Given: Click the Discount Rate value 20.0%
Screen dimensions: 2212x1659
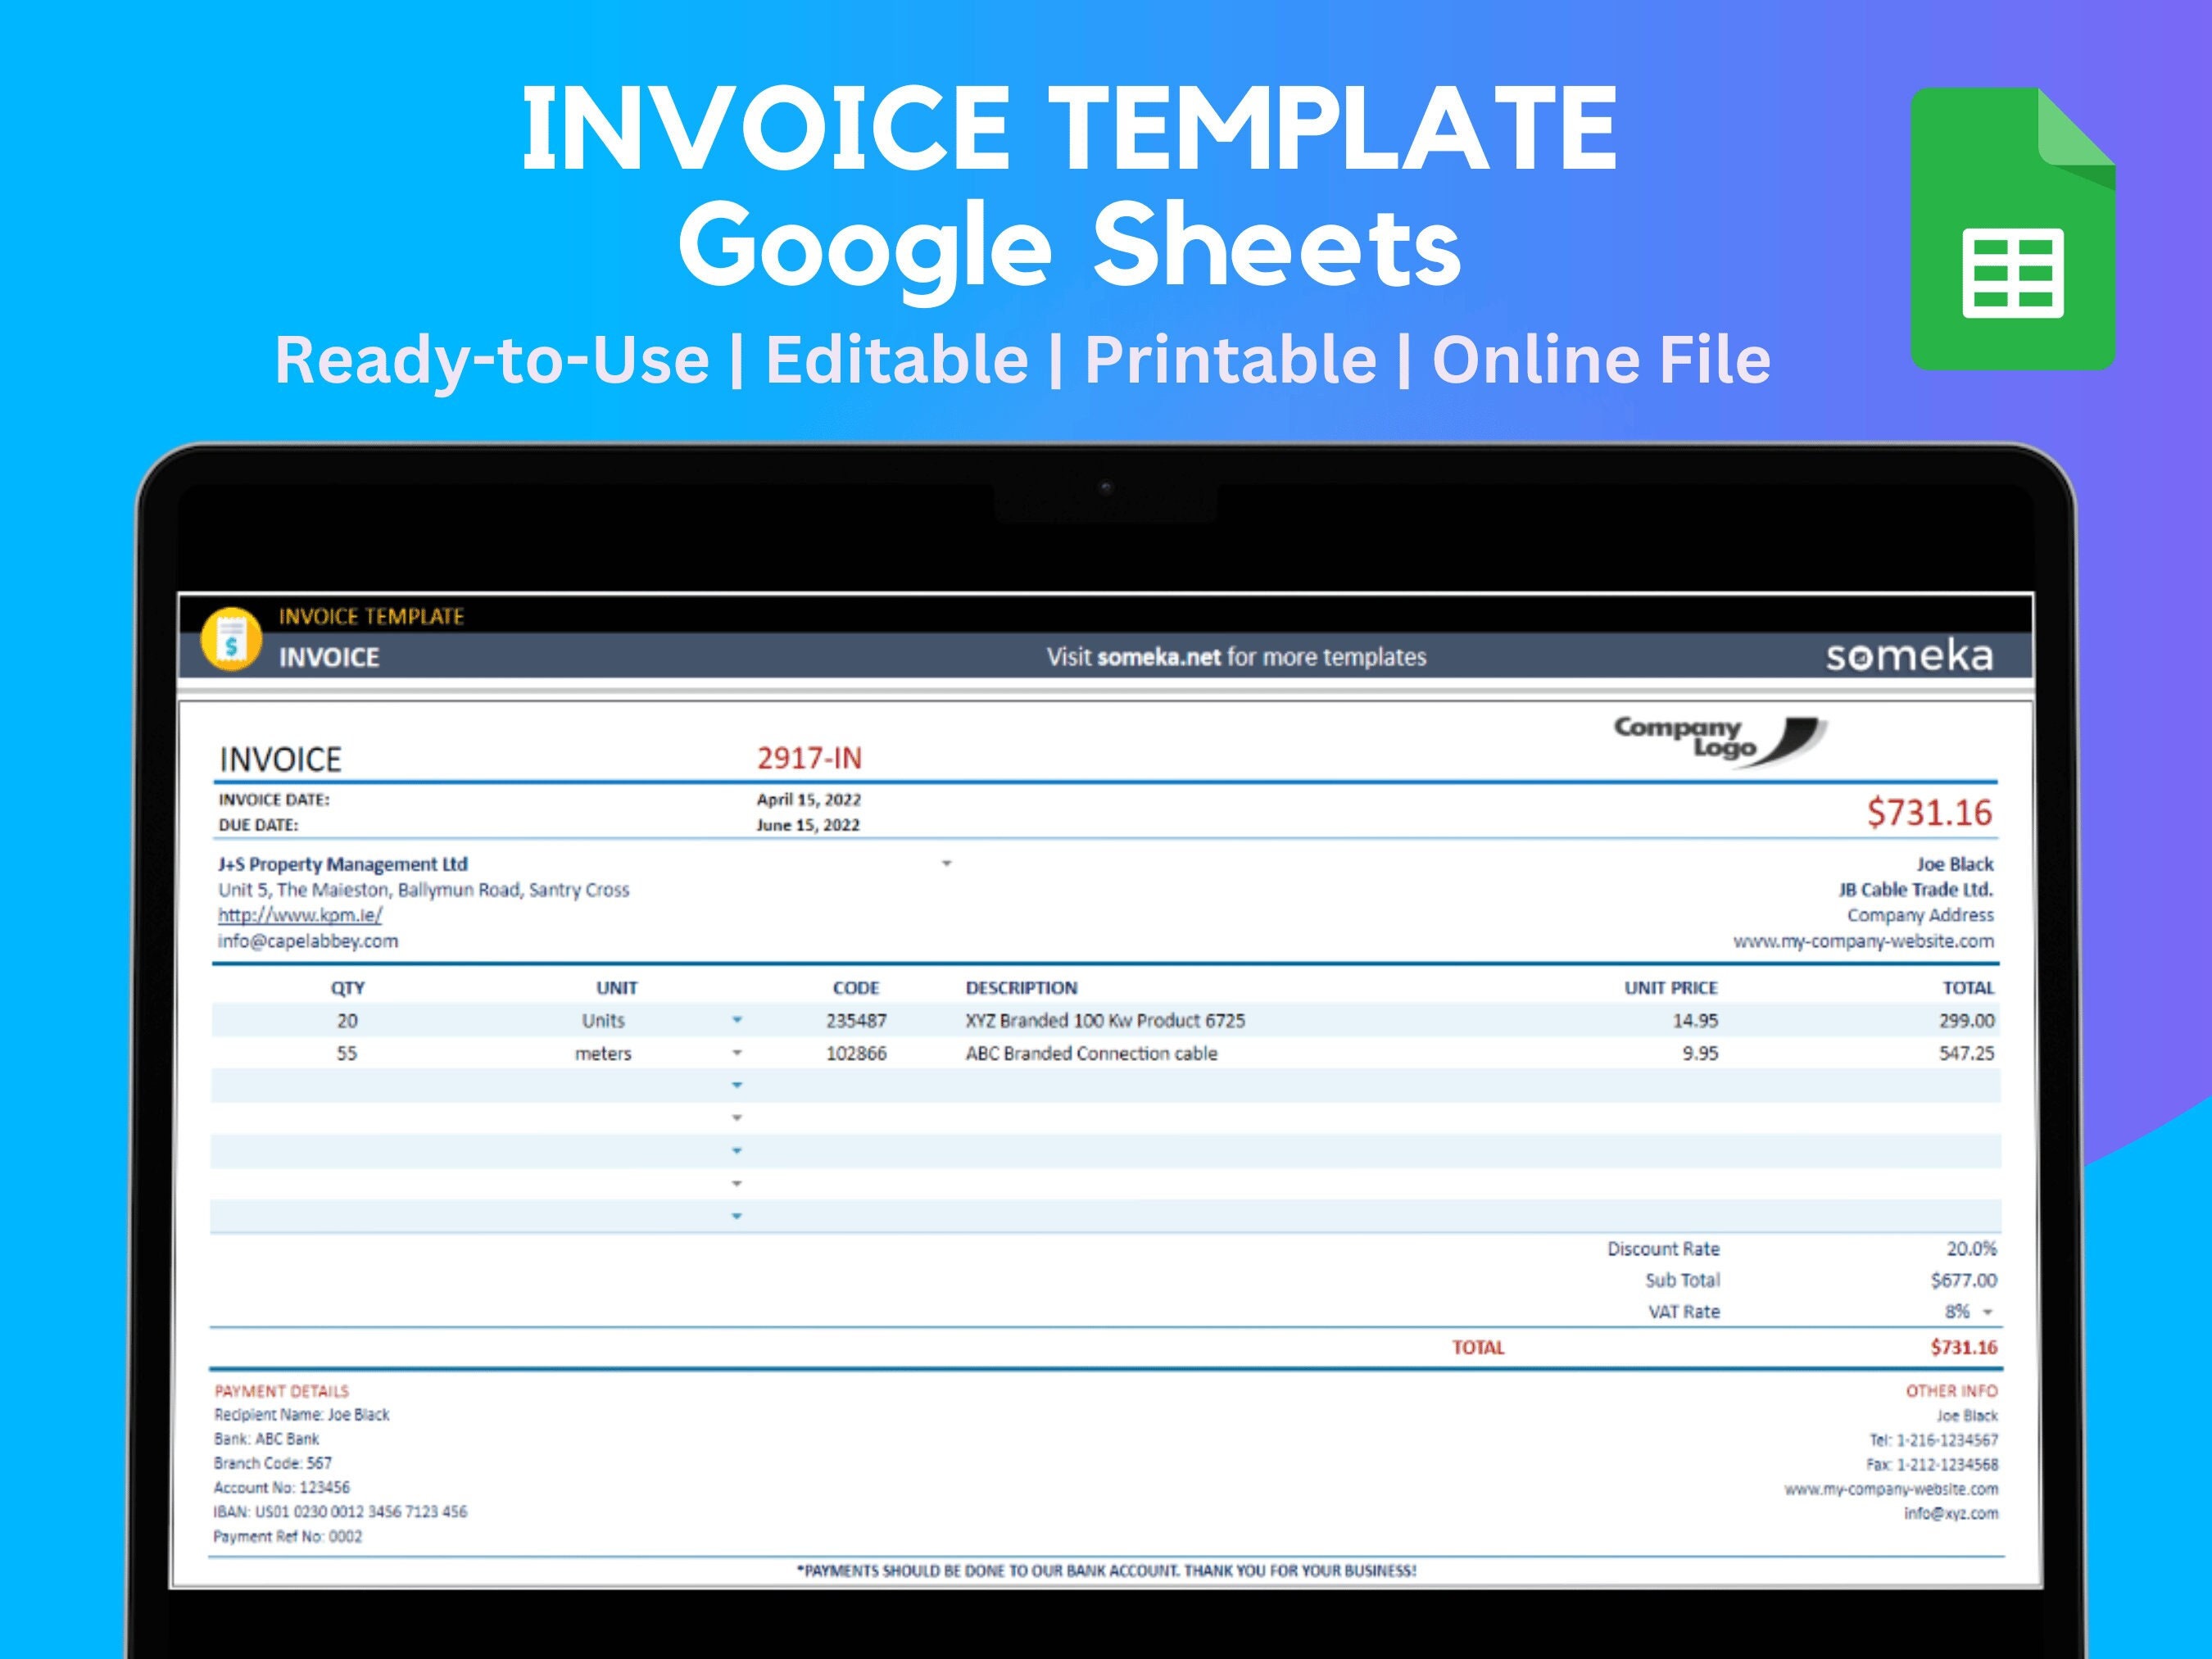Looking at the screenshot, I should (1971, 1249).
